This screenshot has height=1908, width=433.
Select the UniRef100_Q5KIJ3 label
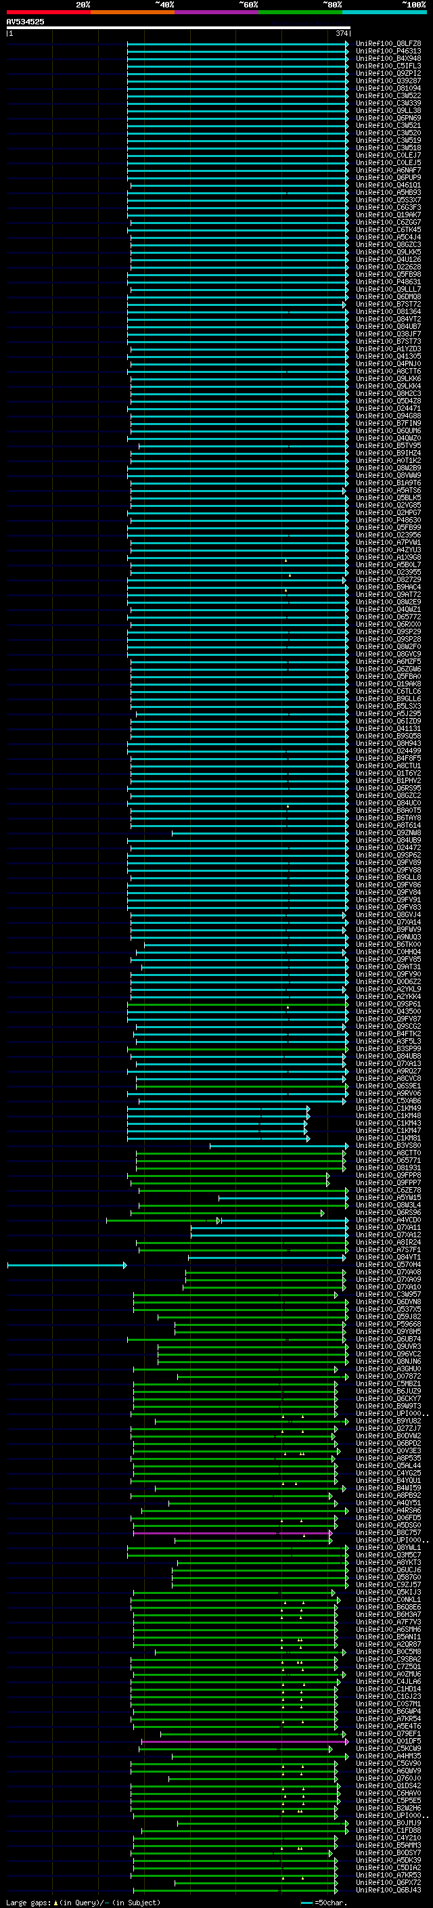388,1592
